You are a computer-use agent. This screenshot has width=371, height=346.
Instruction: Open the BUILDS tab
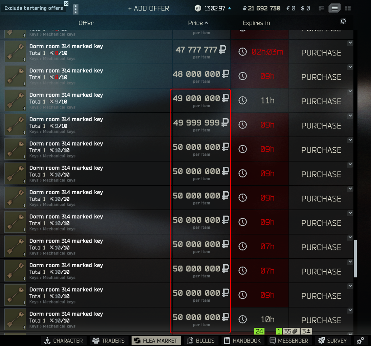201,341
